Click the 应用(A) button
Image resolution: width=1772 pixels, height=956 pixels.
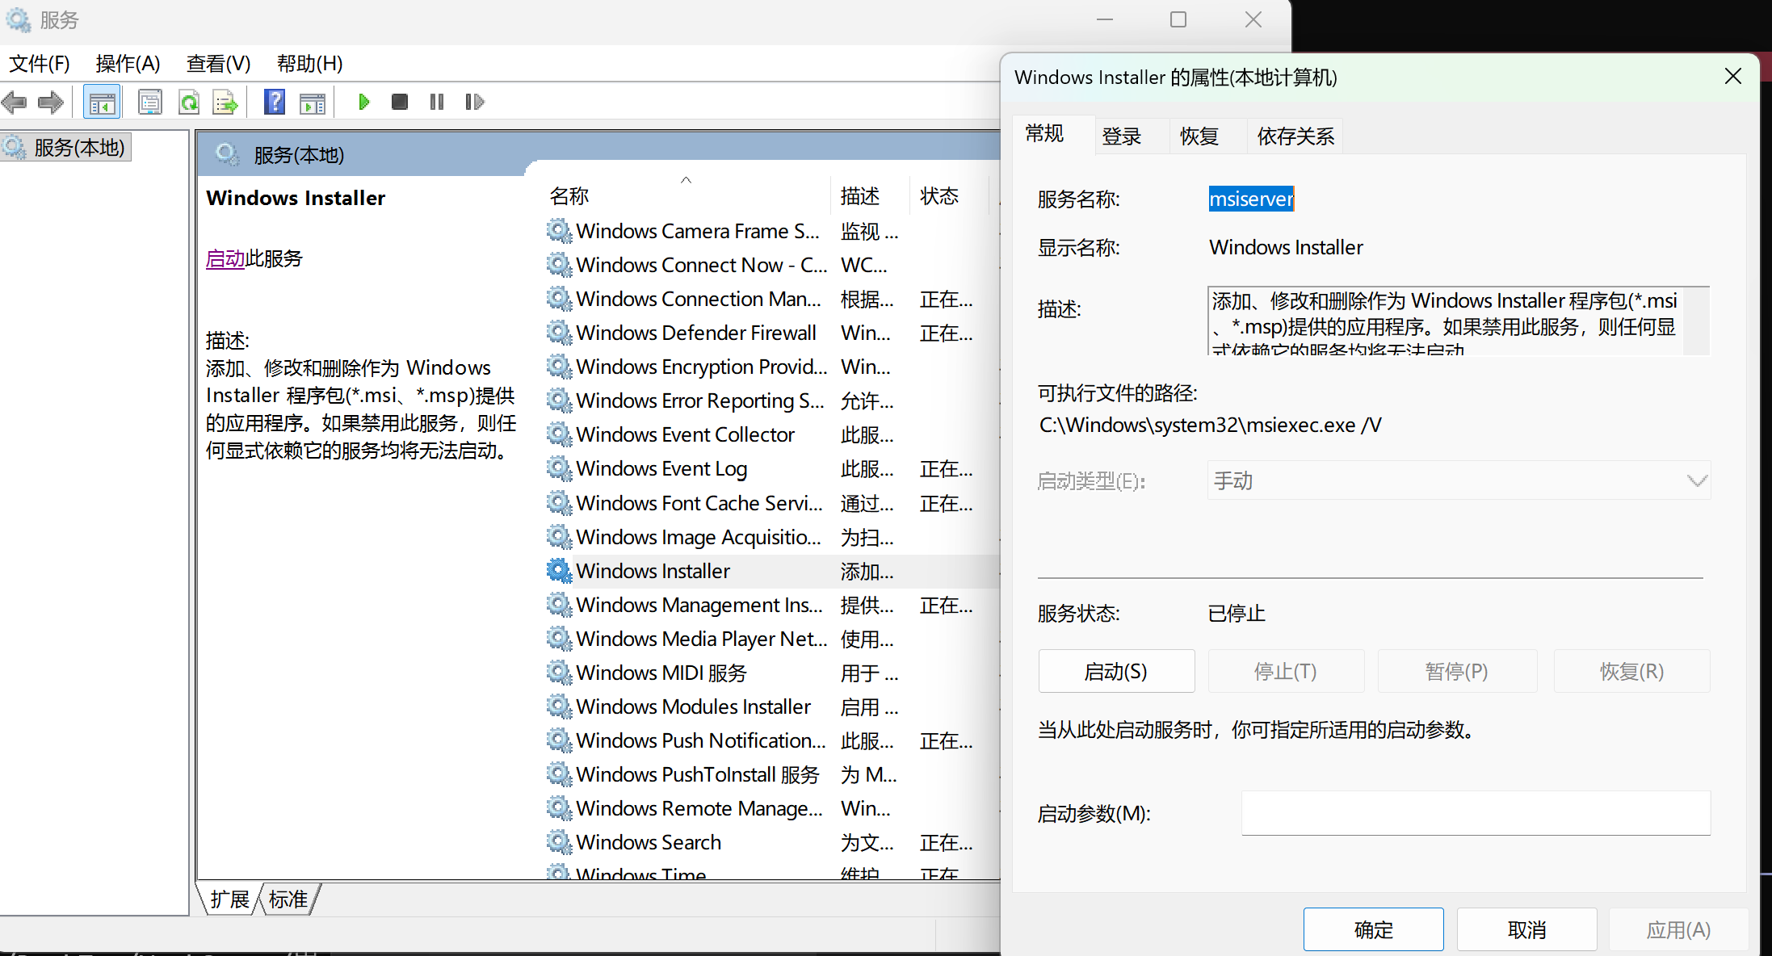tap(1678, 929)
